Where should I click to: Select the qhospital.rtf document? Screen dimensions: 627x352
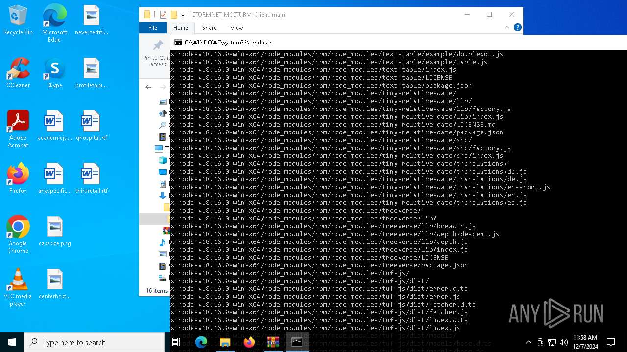coord(92,126)
